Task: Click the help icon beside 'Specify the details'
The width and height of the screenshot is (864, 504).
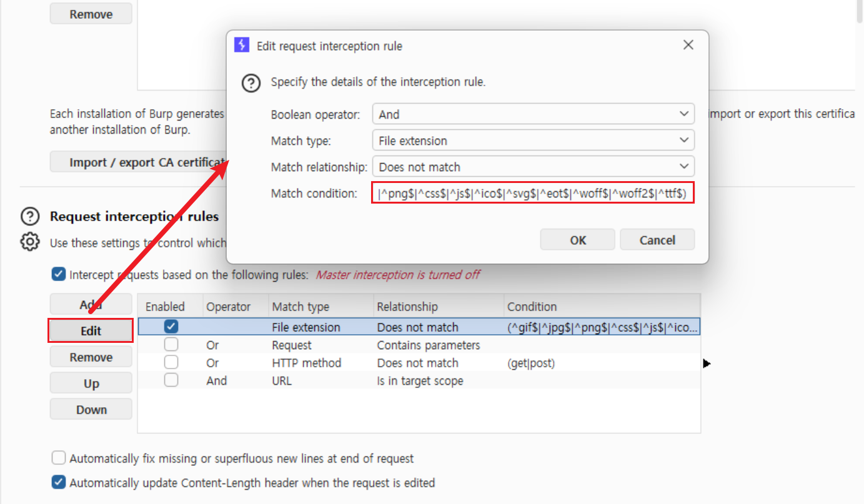Action: [251, 82]
